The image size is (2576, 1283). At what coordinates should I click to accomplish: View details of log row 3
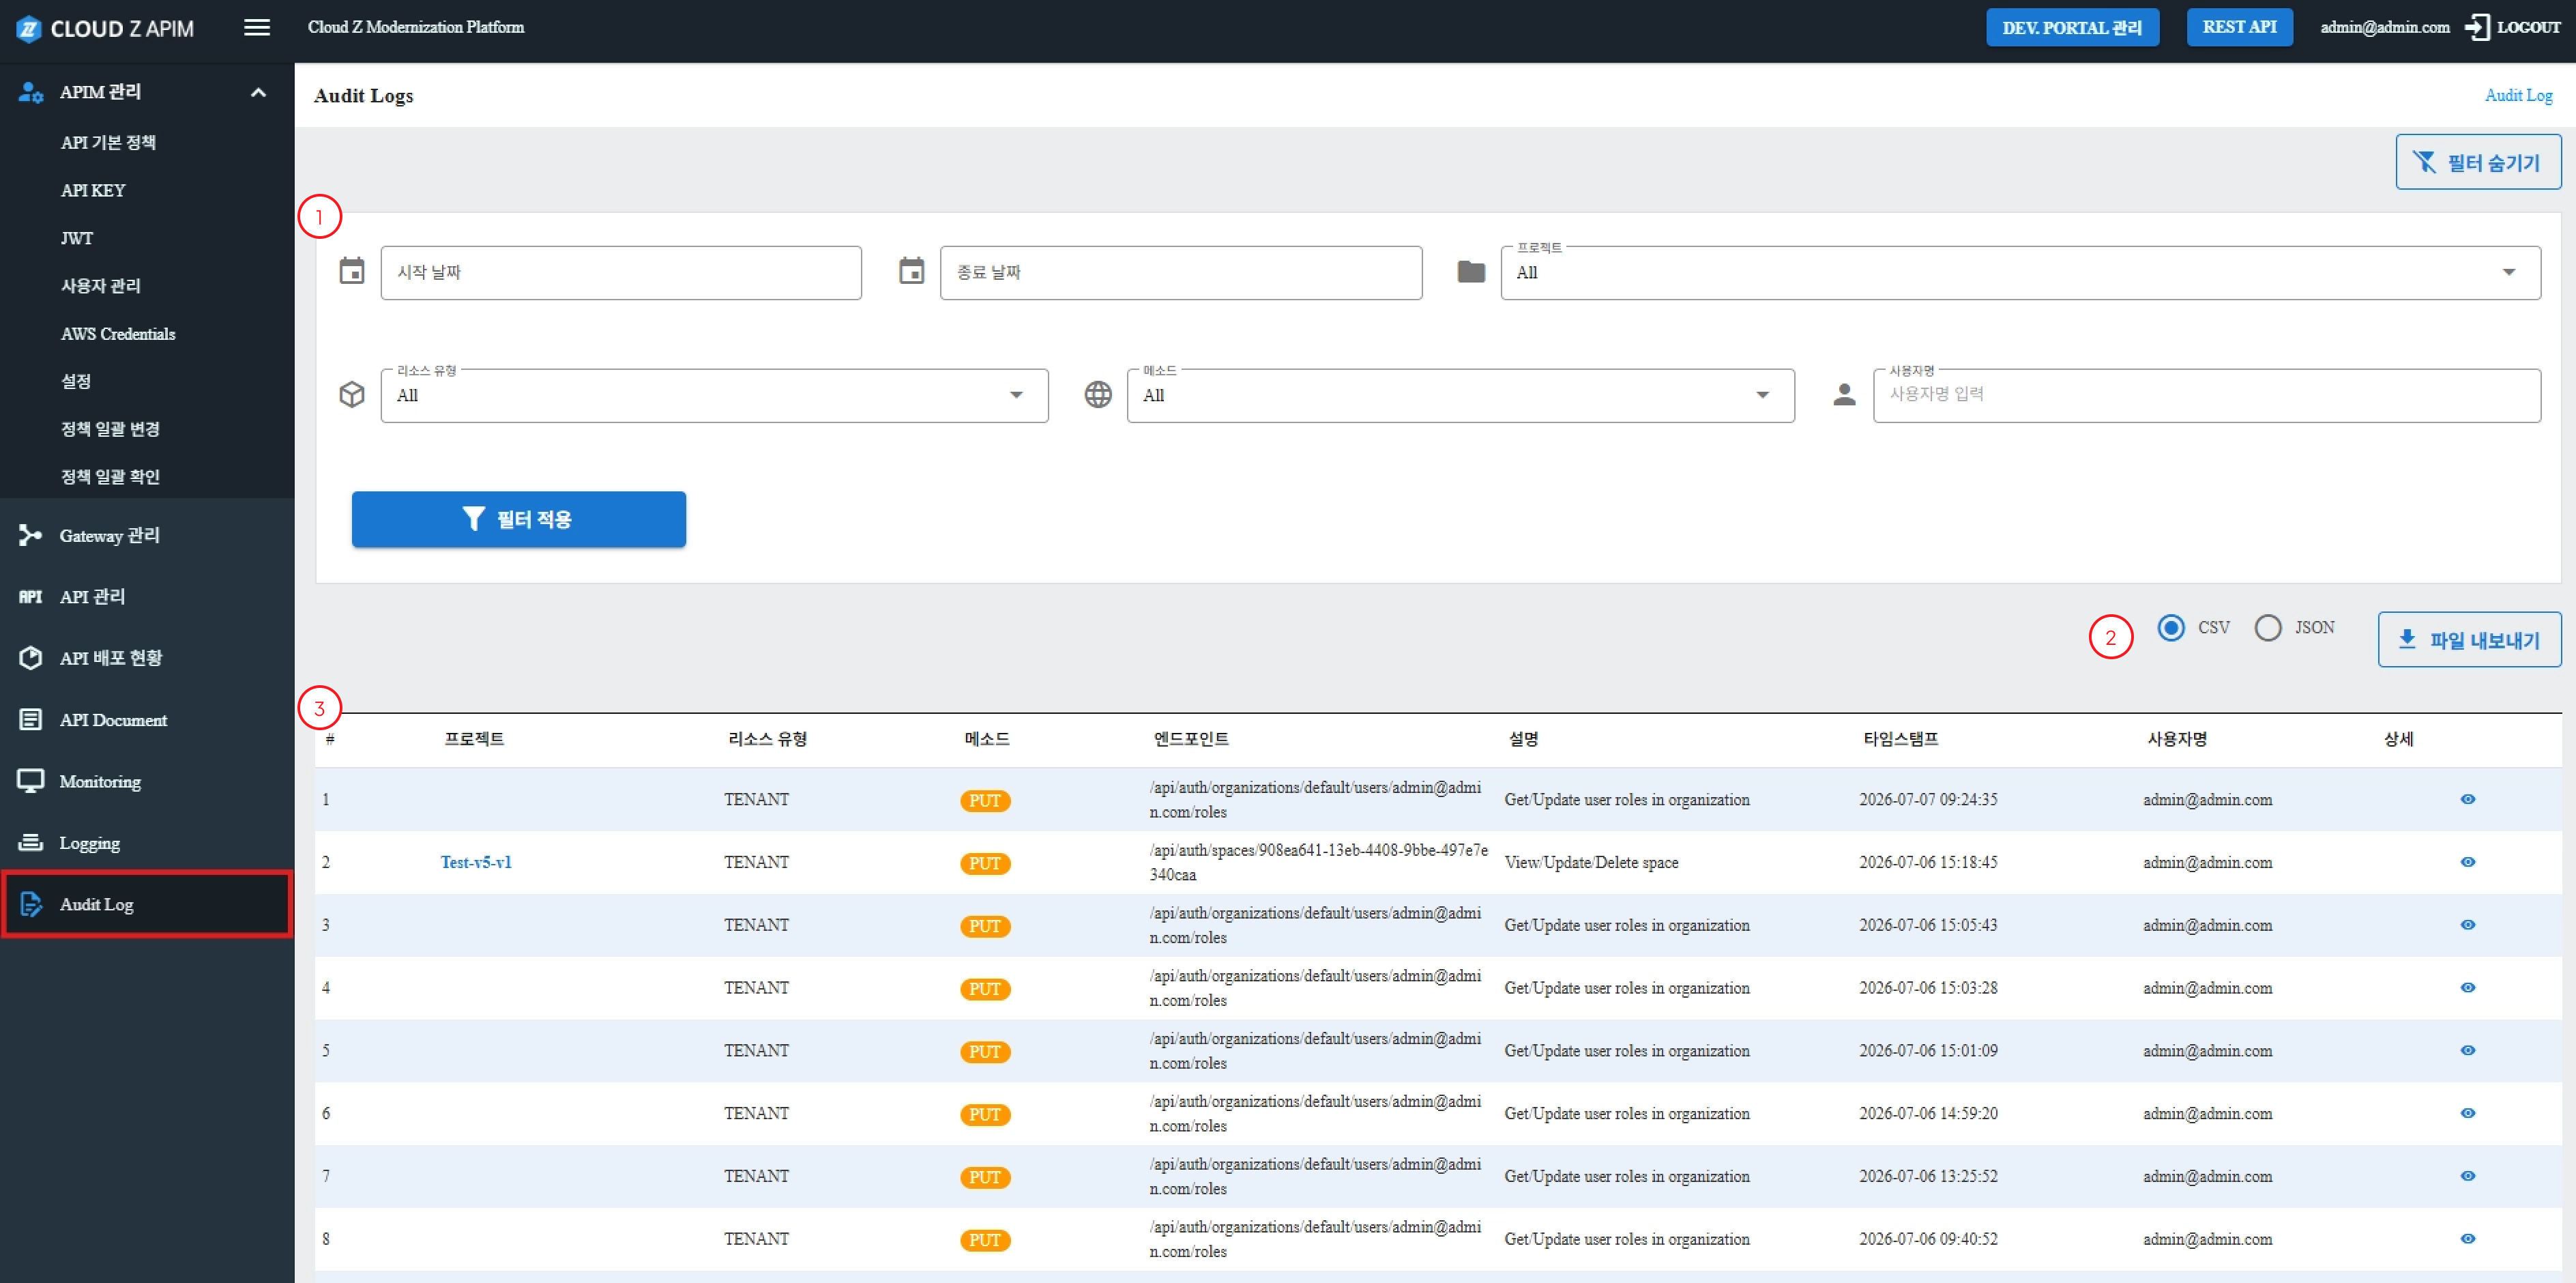pyautogui.click(x=2468, y=925)
